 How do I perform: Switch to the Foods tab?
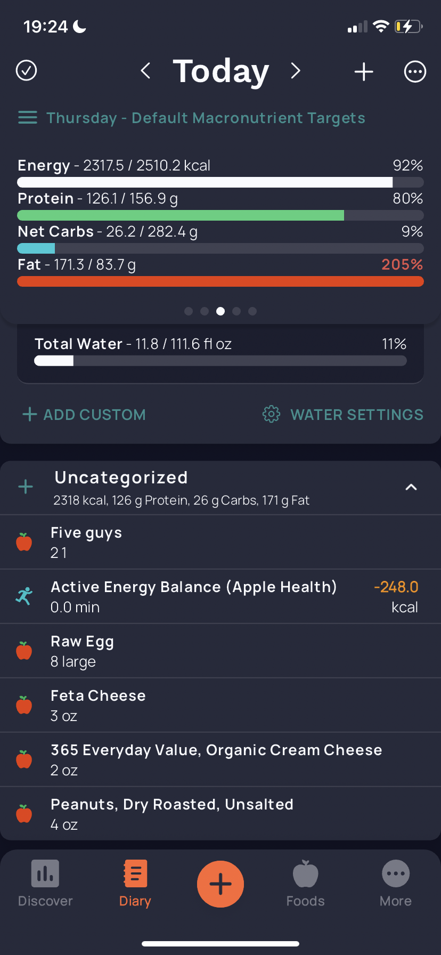306,884
